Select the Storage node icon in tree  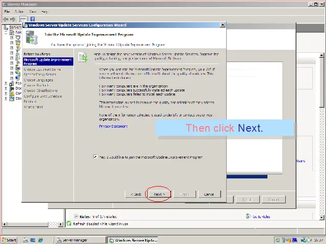coord(12,98)
